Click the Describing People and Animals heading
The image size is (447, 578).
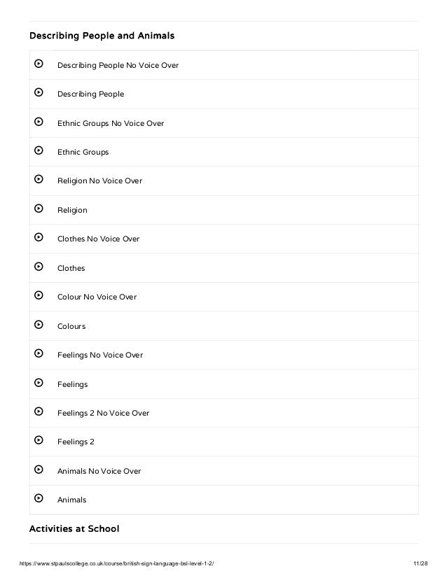102,35
